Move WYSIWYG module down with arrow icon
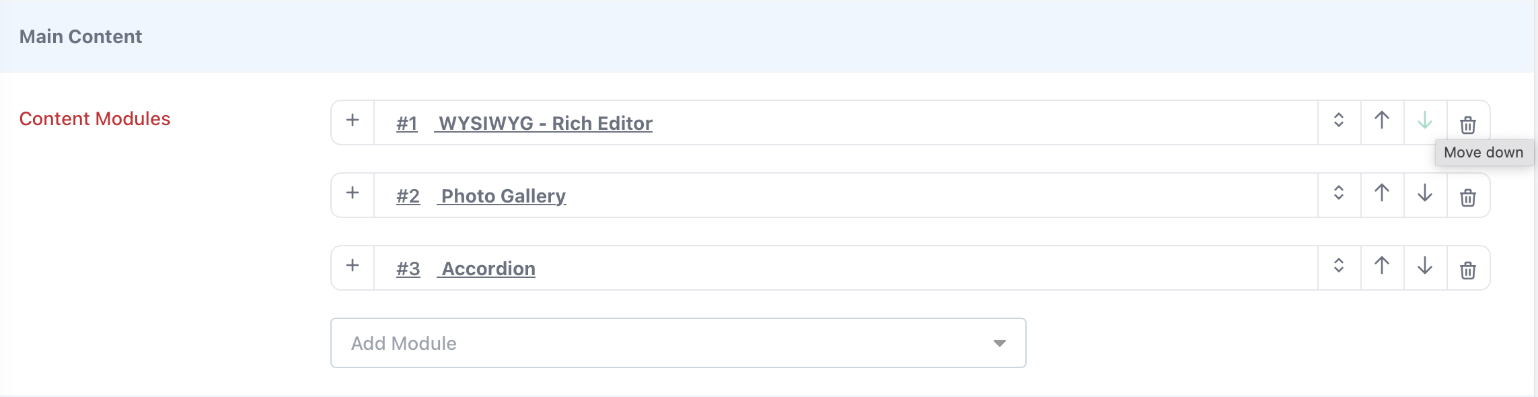The width and height of the screenshot is (1538, 397). point(1425,122)
